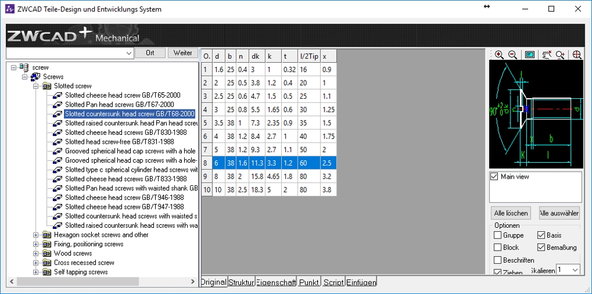Turn off the Bemaßung checkbox

click(541, 248)
